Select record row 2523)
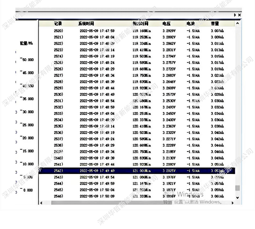This screenshot has width=255, height=229. [137, 50]
